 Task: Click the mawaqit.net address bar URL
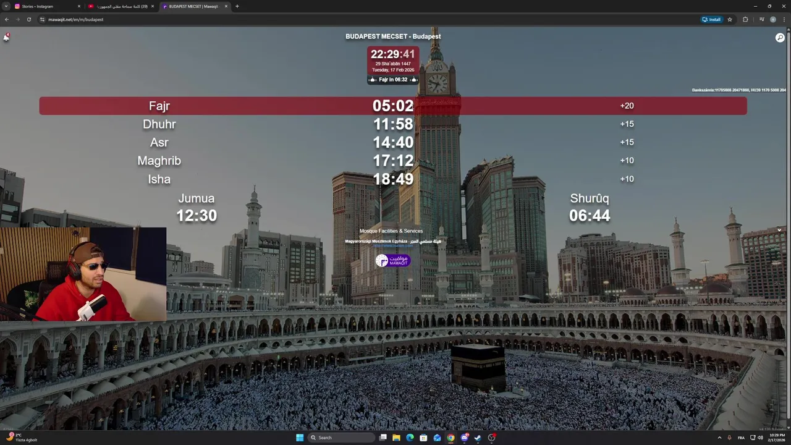76,19
